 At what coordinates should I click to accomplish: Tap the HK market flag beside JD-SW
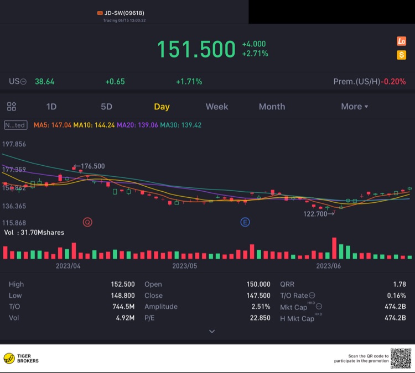pos(100,13)
